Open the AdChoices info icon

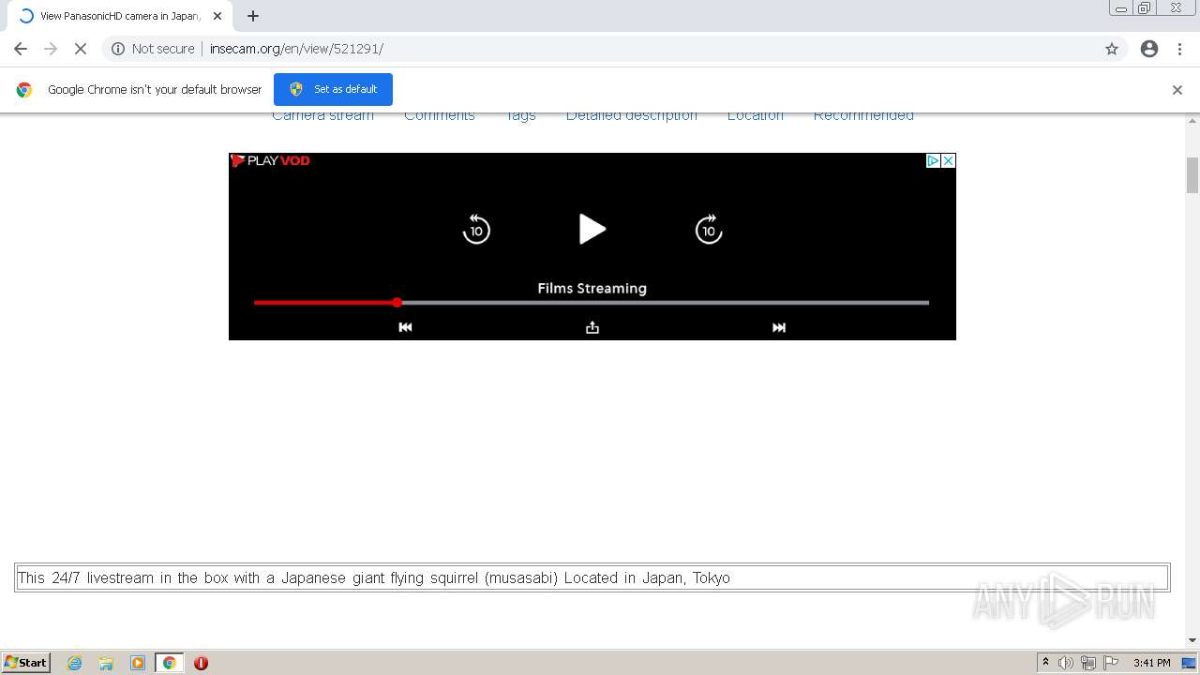point(933,160)
